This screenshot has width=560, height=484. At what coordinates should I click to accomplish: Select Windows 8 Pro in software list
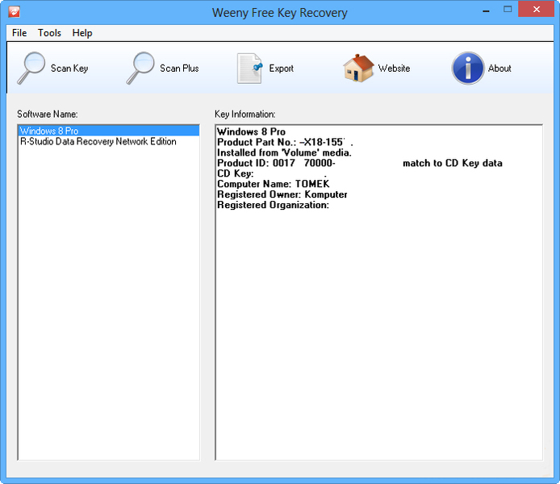pos(109,131)
